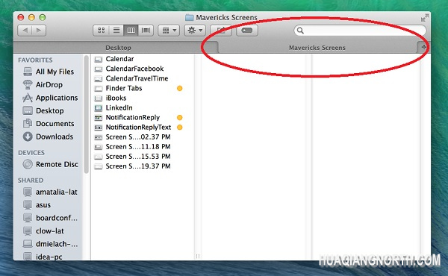Image resolution: width=448 pixels, height=276 pixels.
Task: Select Screen S....19.37 PM file
Action: 133,166
